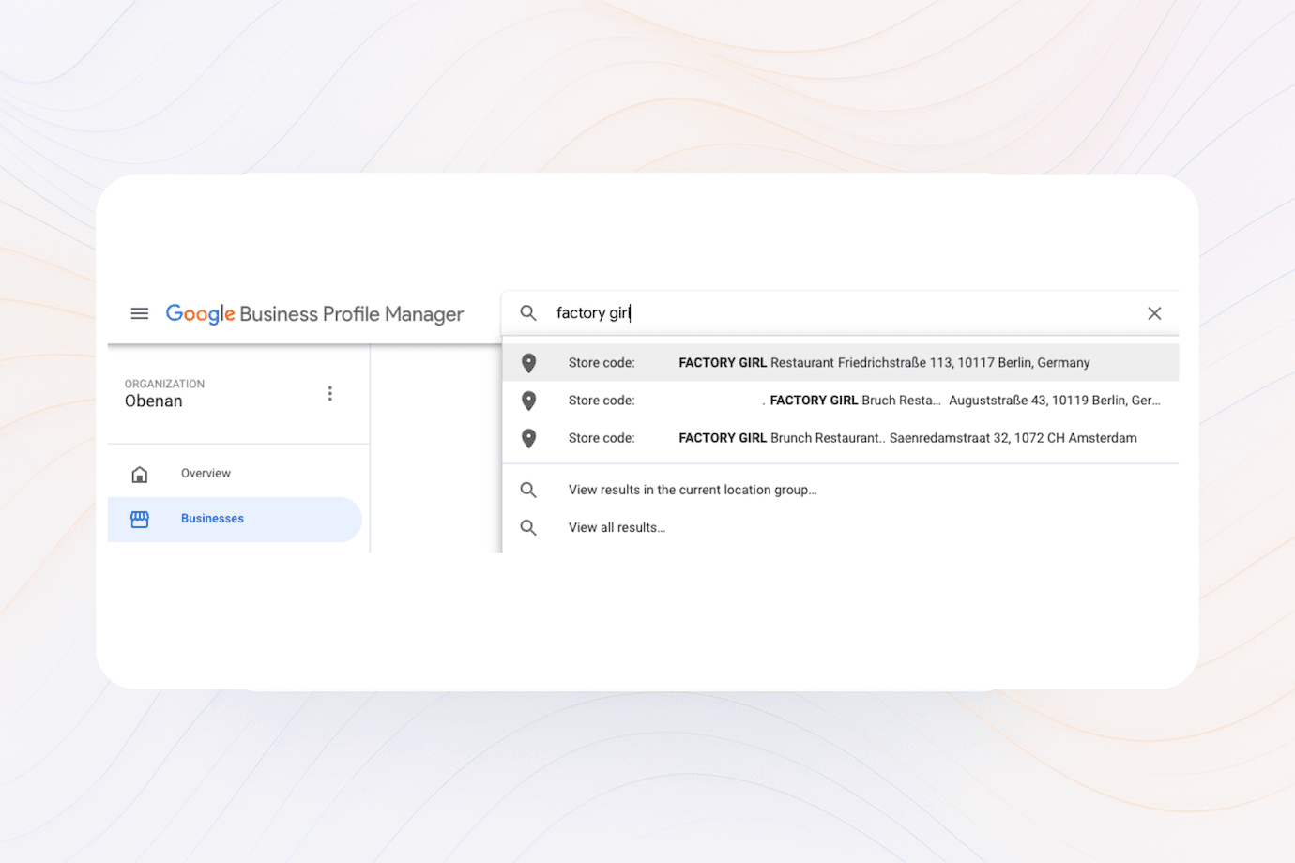The image size is (1295, 863).
Task: Click the Google Business Profile Manager logo
Action: click(x=314, y=313)
